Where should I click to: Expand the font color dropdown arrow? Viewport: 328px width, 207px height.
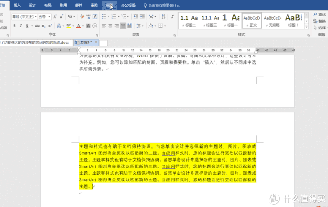click(83, 26)
